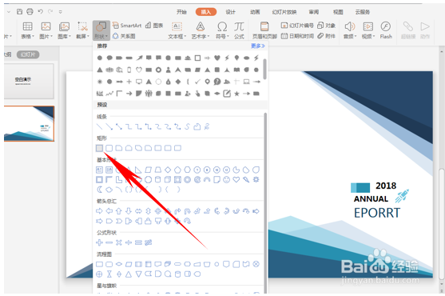The height and width of the screenshot is (296, 445).
Task: Open the 幻灯片放映 (Slide Show) tab
Action: click(284, 12)
